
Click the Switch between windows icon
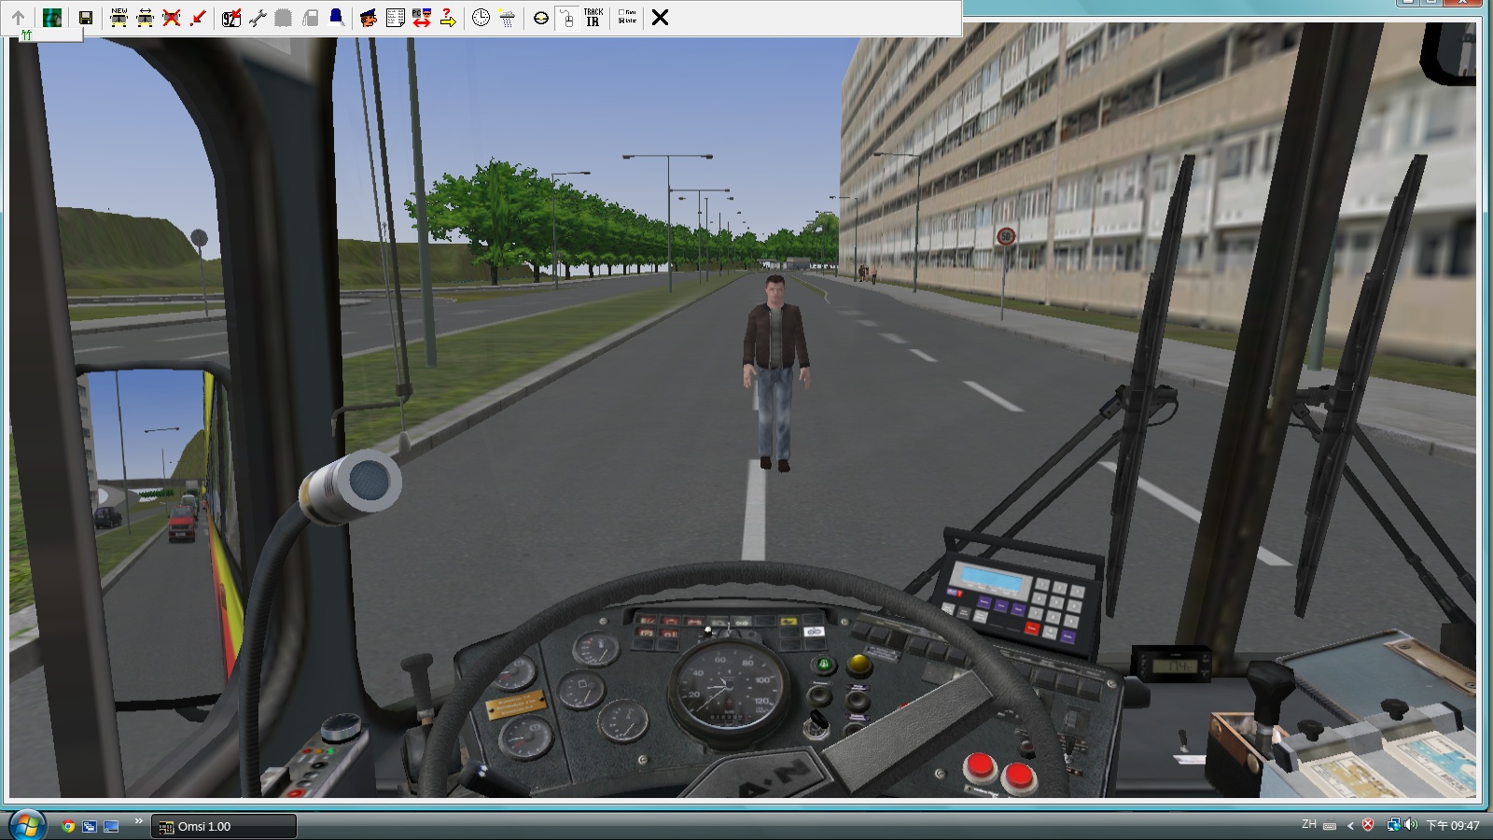pyautogui.click(x=90, y=826)
